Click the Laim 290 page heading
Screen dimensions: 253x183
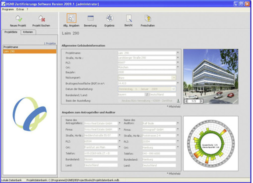click(70, 33)
